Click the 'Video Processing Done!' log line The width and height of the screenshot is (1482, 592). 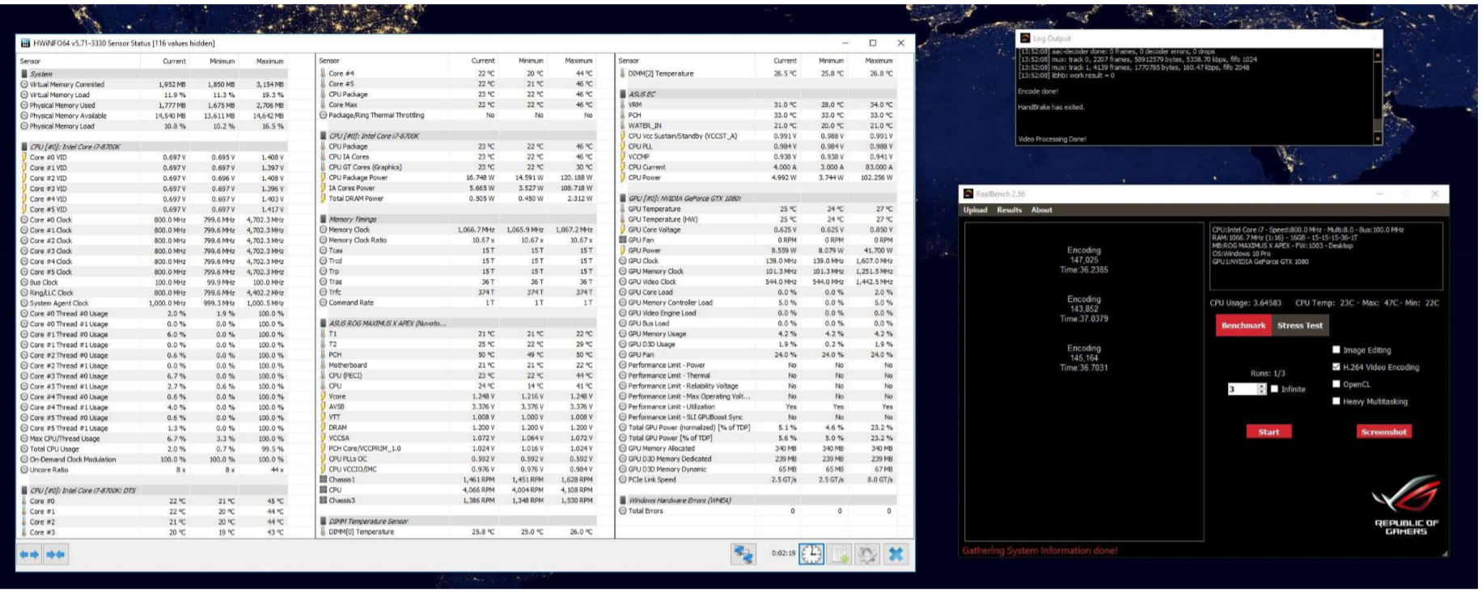click(x=1052, y=139)
